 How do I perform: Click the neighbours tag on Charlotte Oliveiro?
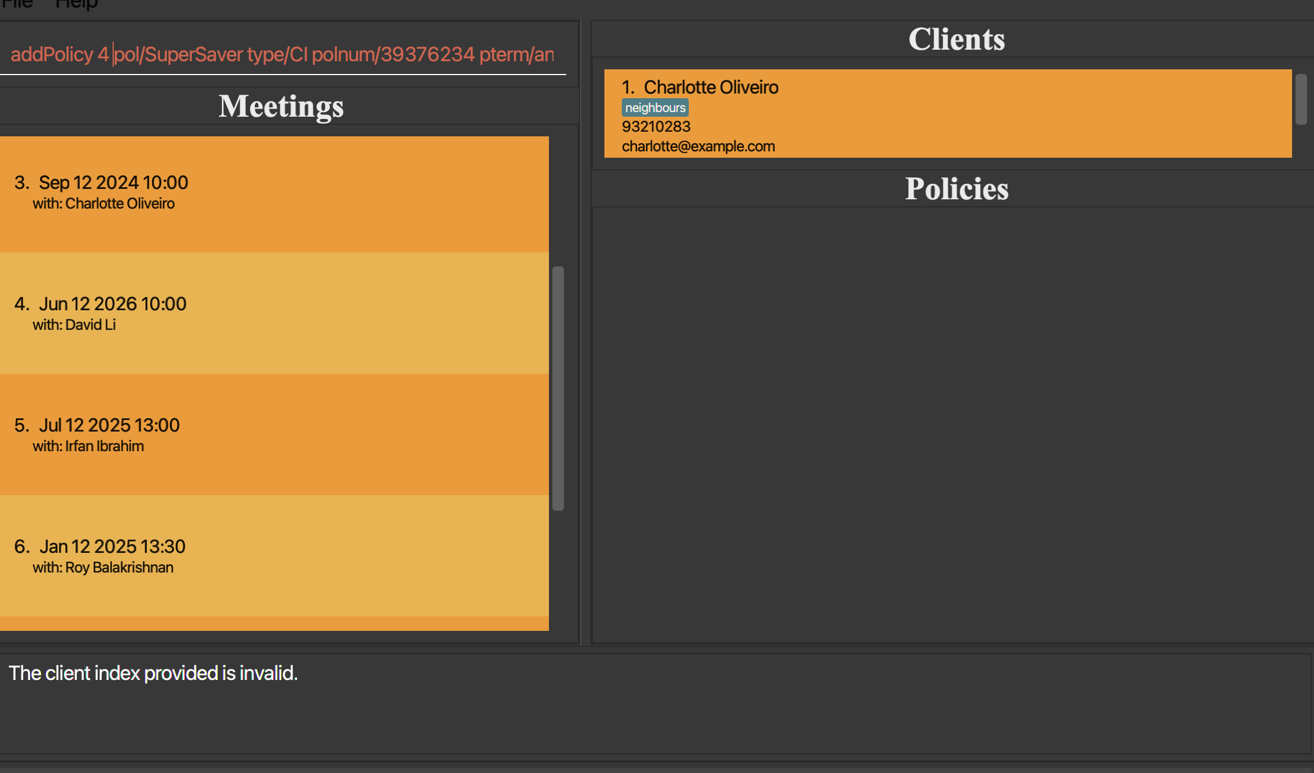(655, 108)
